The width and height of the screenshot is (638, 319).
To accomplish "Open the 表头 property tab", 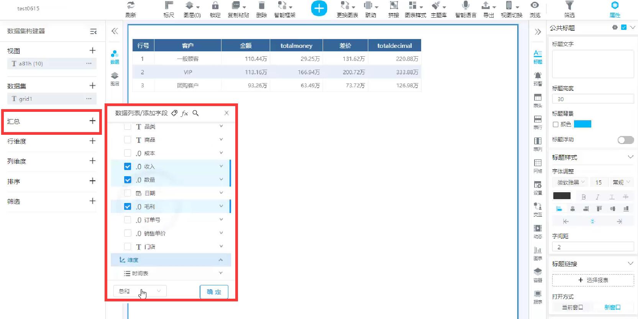I will pos(538,100).
